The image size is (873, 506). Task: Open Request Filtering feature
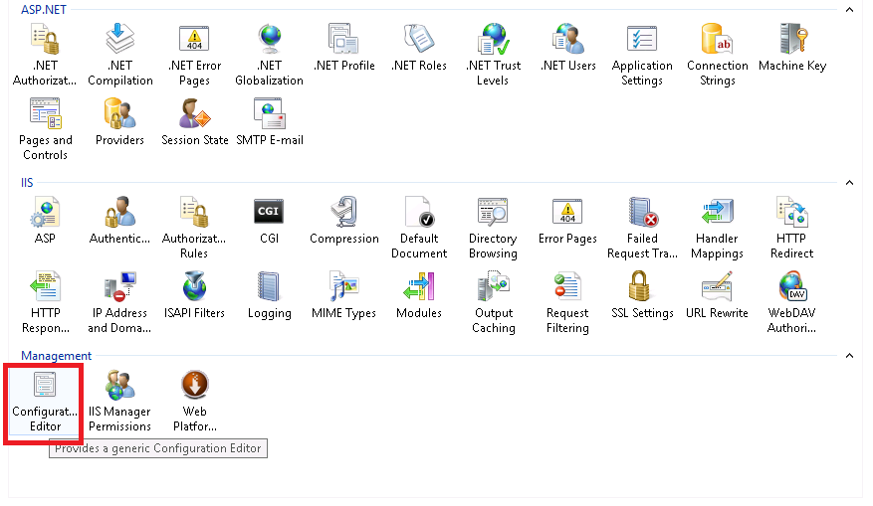click(x=567, y=302)
